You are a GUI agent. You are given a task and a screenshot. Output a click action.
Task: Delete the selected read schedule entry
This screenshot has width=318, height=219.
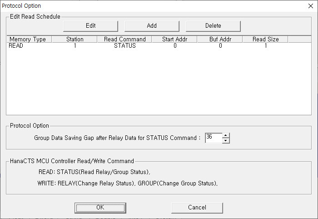click(x=213, y=25)
